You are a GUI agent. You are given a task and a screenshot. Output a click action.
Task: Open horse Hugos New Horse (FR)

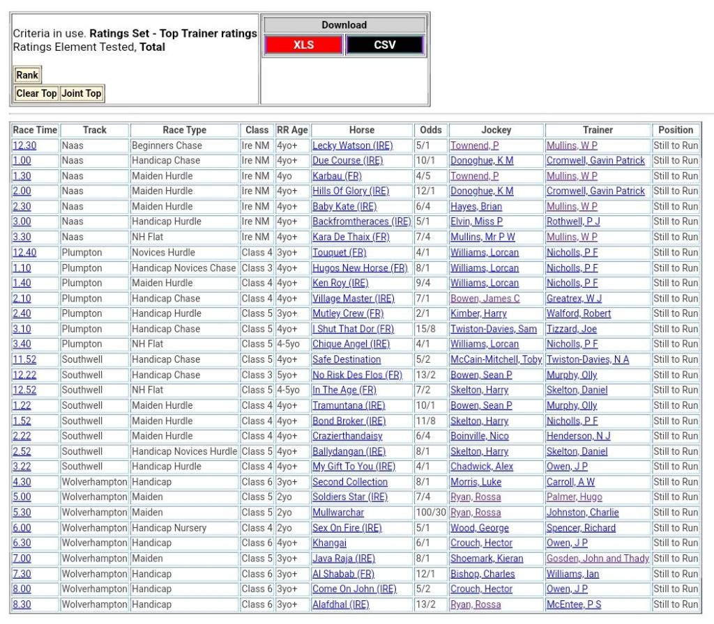click(360, 268)
